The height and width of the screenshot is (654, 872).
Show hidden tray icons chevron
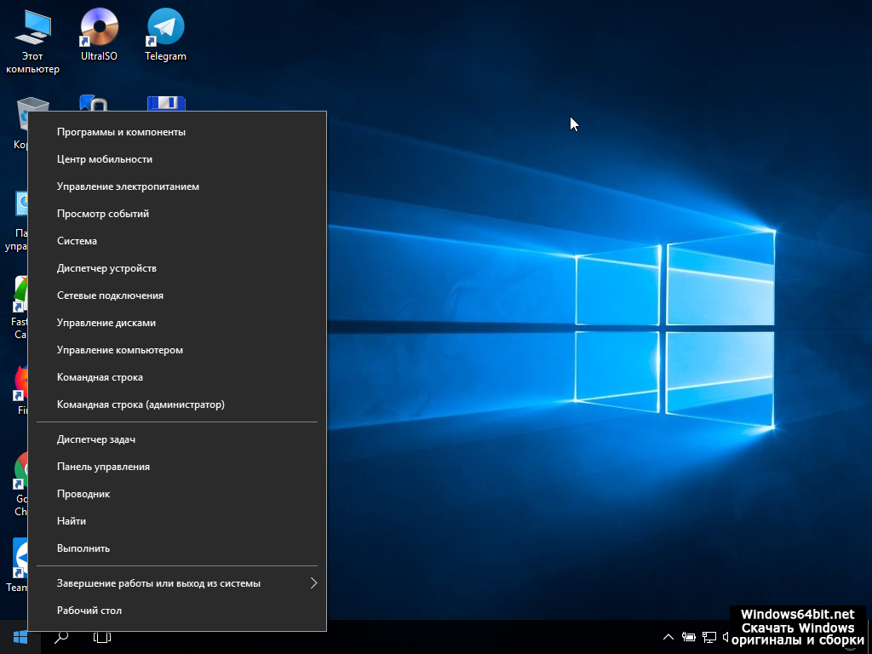tap(668, 636)
